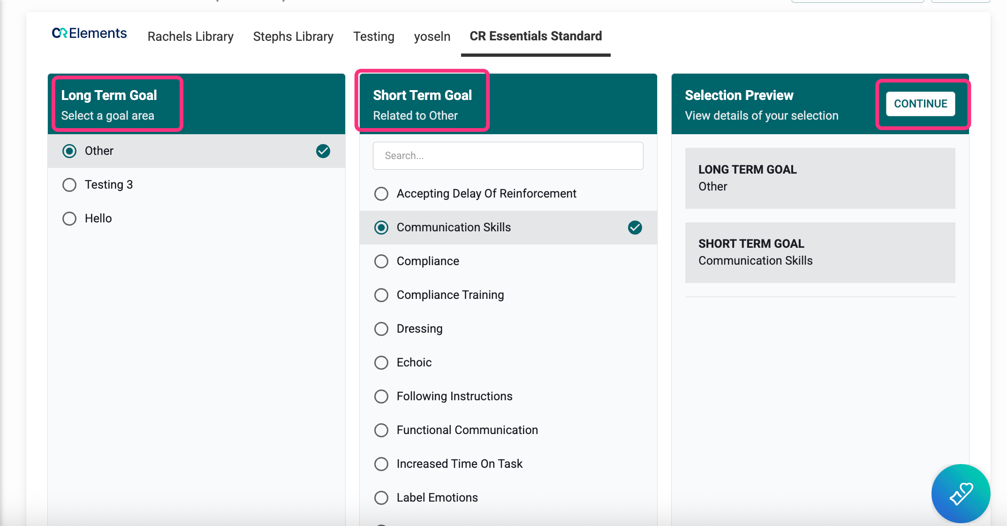The image size is (1007, 526).
Task: Click the 'Related to Other' subtitle
Action: tap(416, 116)
